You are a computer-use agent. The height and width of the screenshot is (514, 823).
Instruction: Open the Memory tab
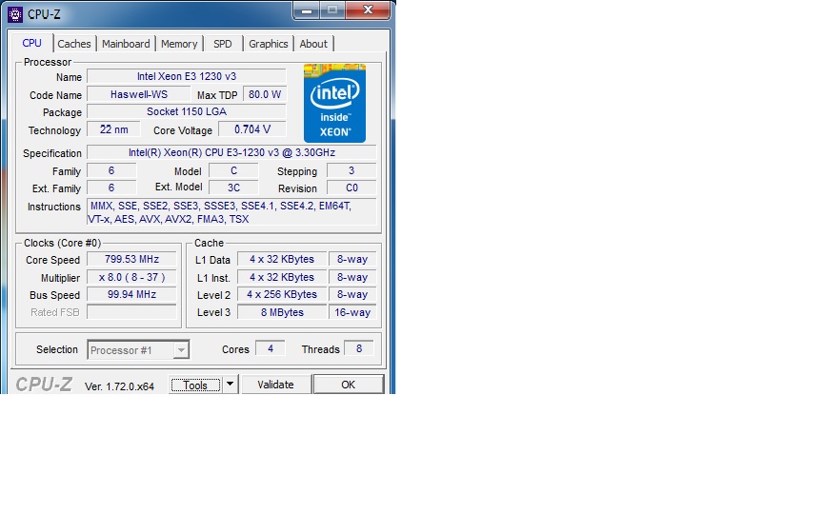(179, 44)
